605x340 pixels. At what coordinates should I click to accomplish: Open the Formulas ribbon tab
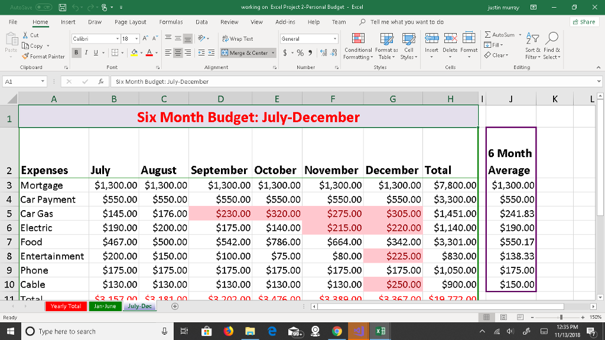pos(171,22)
